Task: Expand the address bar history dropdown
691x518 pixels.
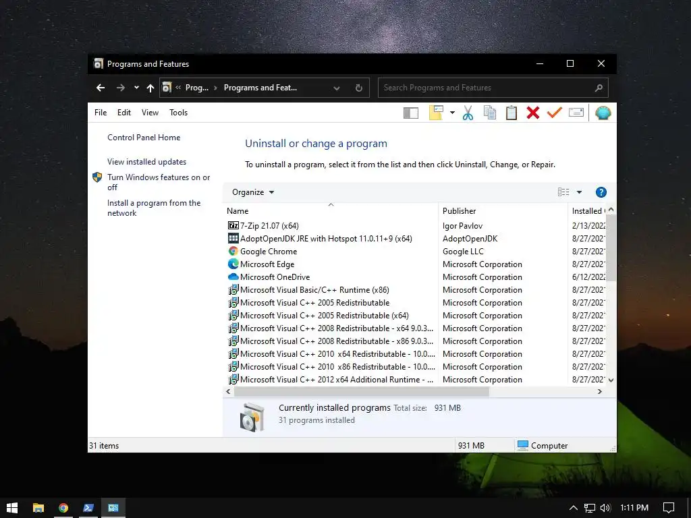Action: coord(337,88)
